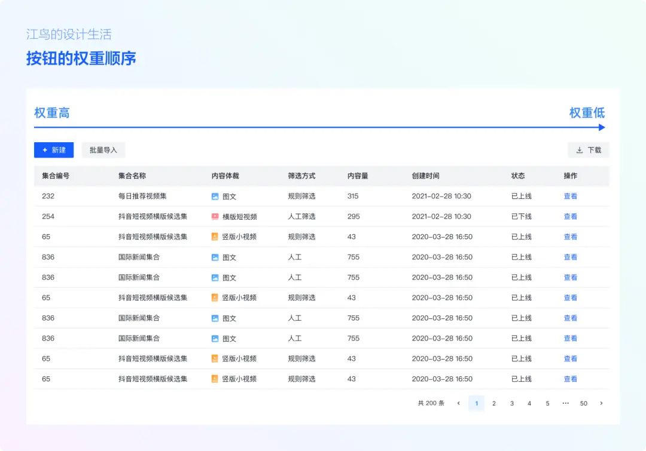Click the 集合名称 column header
Screen dimensions: 646x451
pos(132,176)
